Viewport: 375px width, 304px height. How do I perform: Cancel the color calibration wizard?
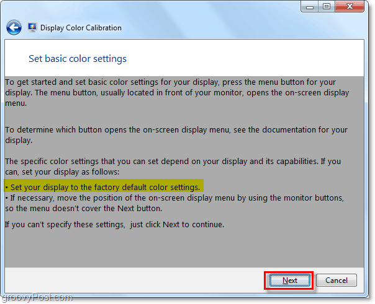[337, 280]
